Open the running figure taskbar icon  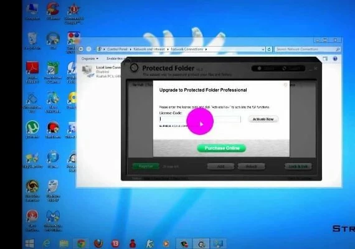pyautogui.click(x=149, y=244)
